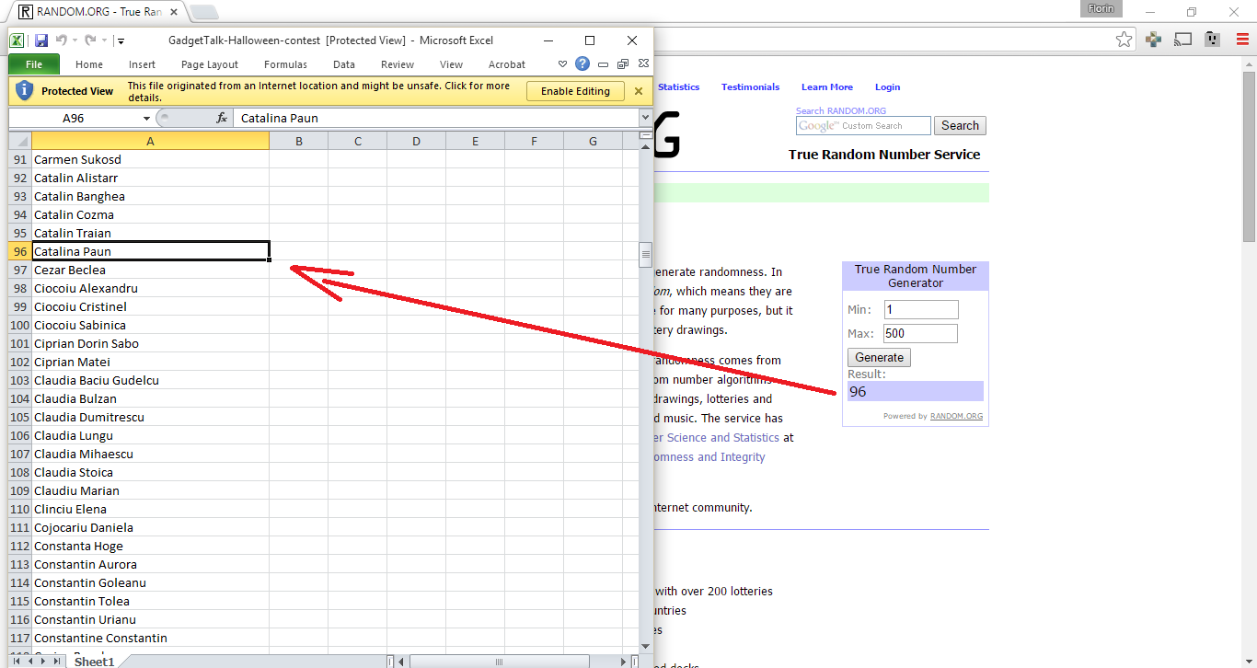Select column A header
This screenshot has height=668, width=1257.
click(150, 141)
